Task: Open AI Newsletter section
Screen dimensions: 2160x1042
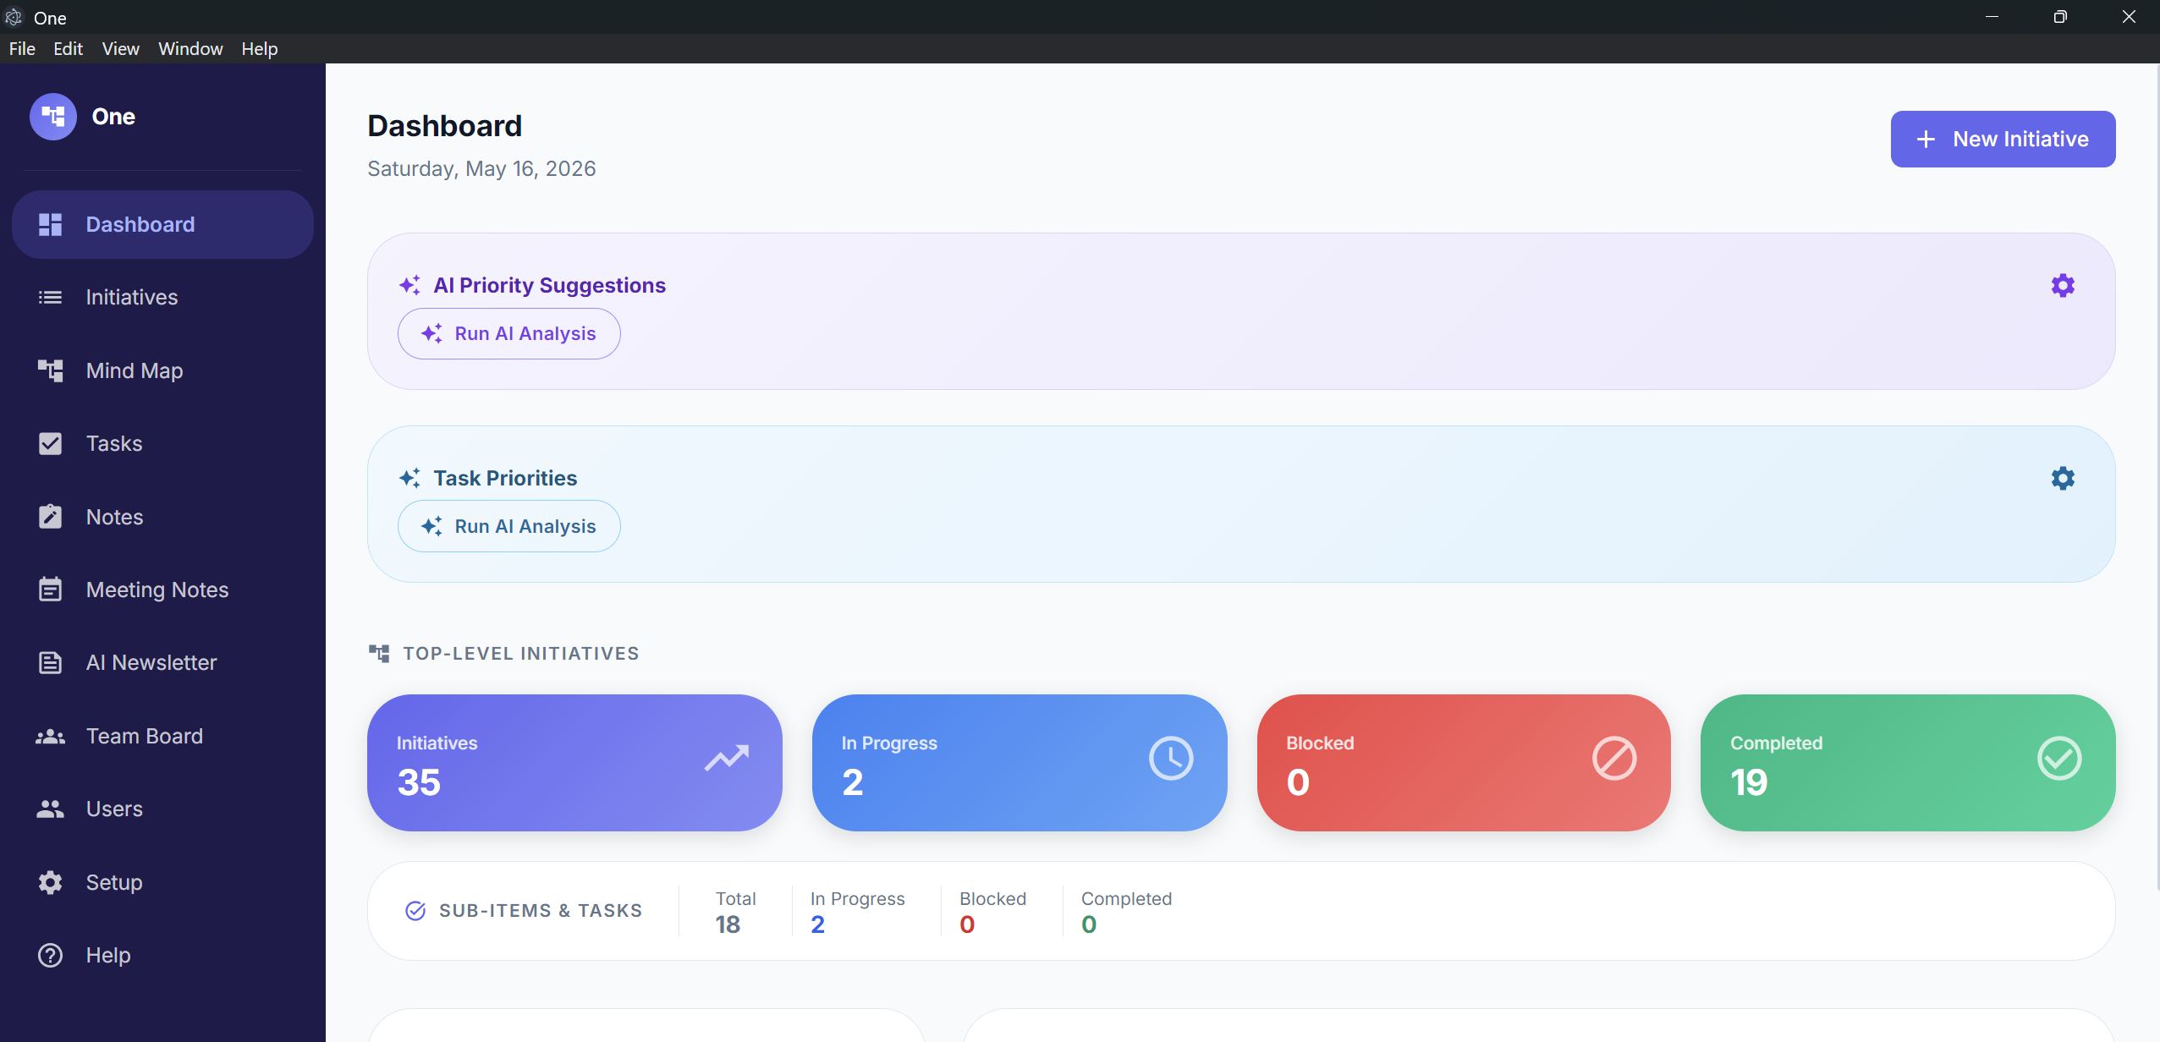Action: 162,662
